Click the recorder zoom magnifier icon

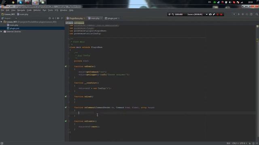click(x=173, y=14)
